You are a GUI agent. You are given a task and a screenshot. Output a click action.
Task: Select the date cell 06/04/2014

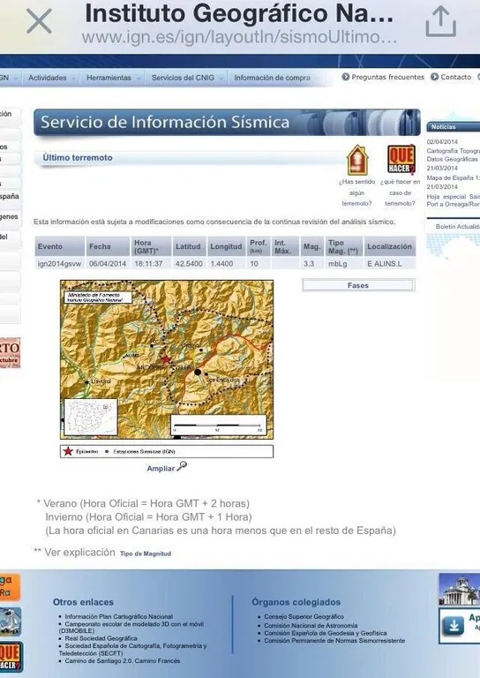(108, 263)
